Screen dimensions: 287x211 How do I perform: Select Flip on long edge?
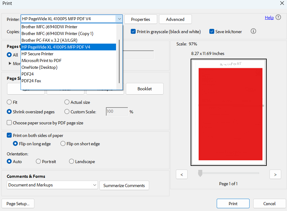15,144
